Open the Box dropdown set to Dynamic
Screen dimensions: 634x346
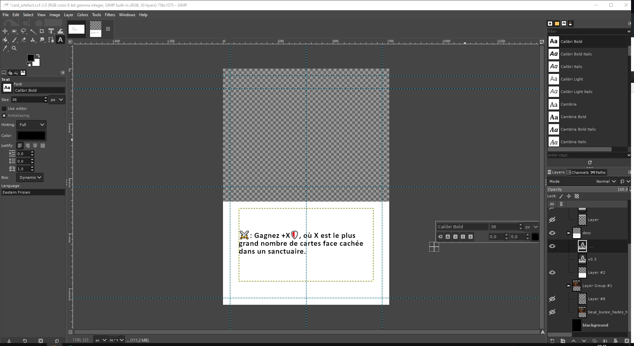[x=30, y=177]
